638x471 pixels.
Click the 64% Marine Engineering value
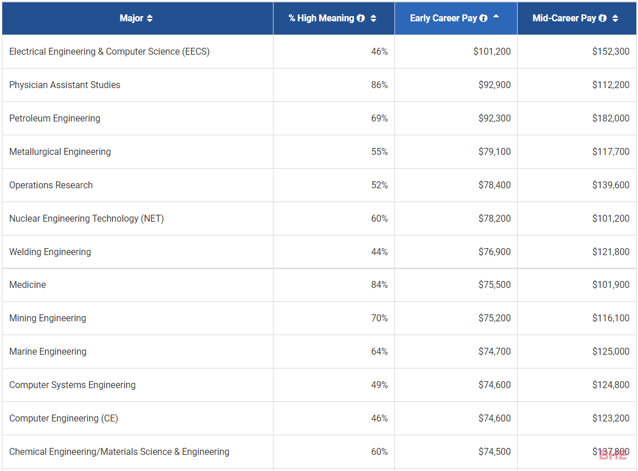(x=379, y=351)
